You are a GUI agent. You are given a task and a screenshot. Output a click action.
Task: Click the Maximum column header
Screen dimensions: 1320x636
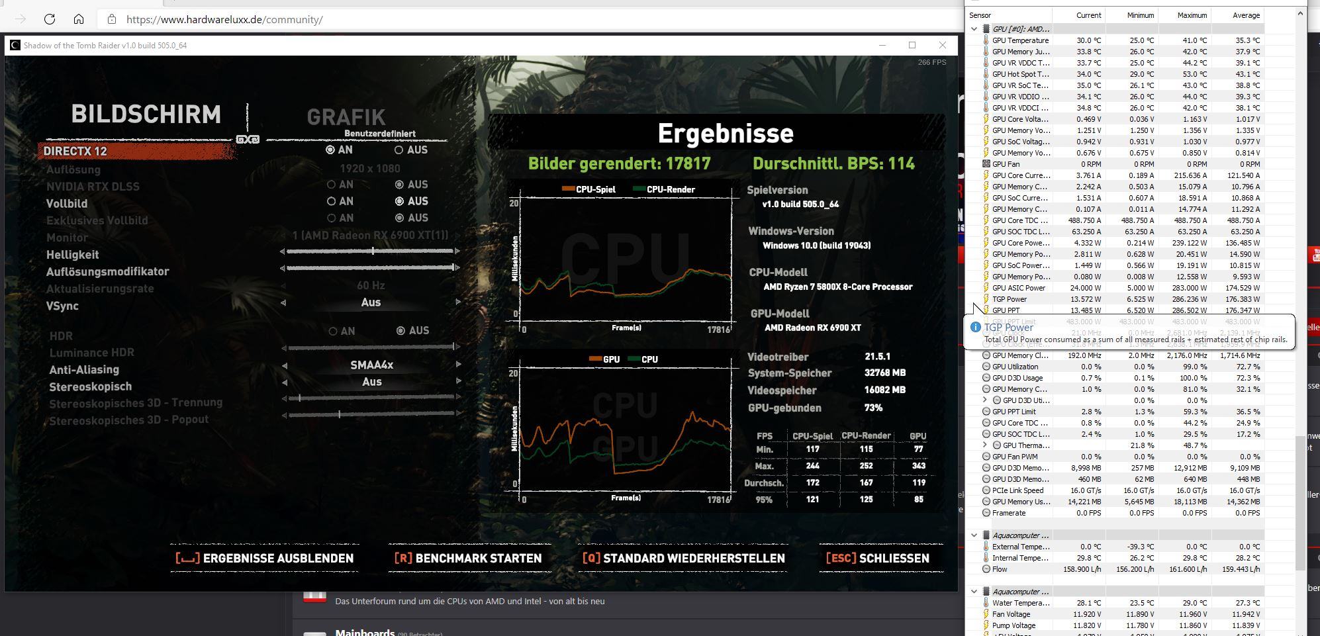1184,15
